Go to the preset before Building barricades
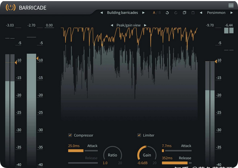The image size is (238, 168). pos(101,13)
